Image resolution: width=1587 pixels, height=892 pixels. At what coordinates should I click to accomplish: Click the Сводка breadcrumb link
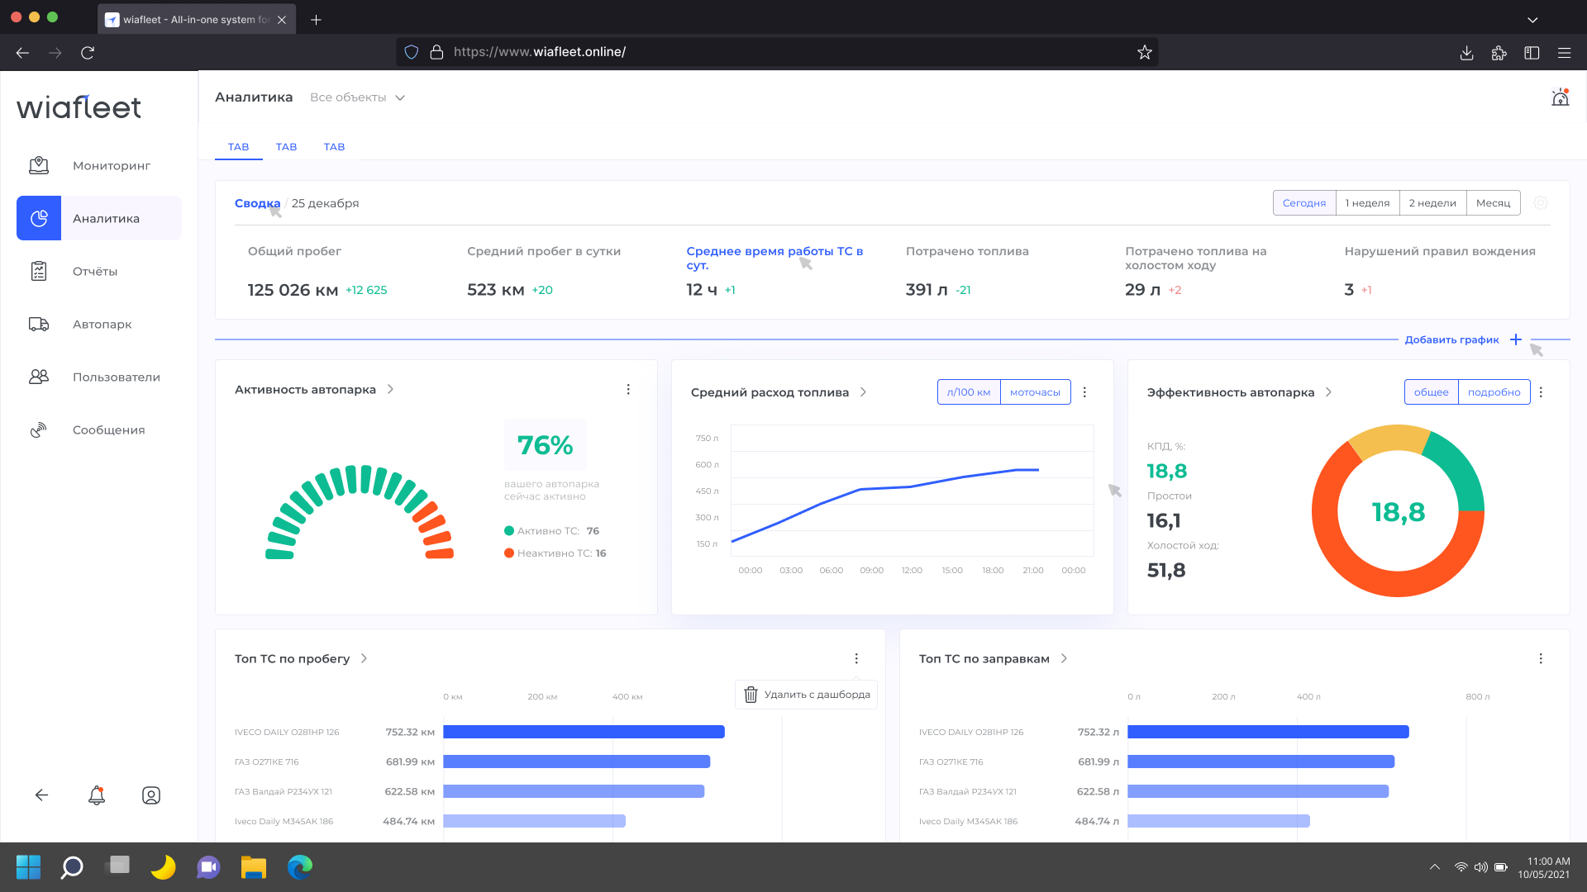(x=257, y=203)
